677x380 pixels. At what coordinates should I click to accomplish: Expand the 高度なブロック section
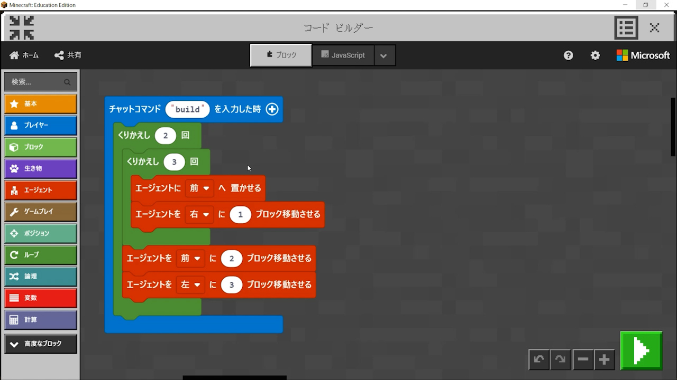click(41, 344)
